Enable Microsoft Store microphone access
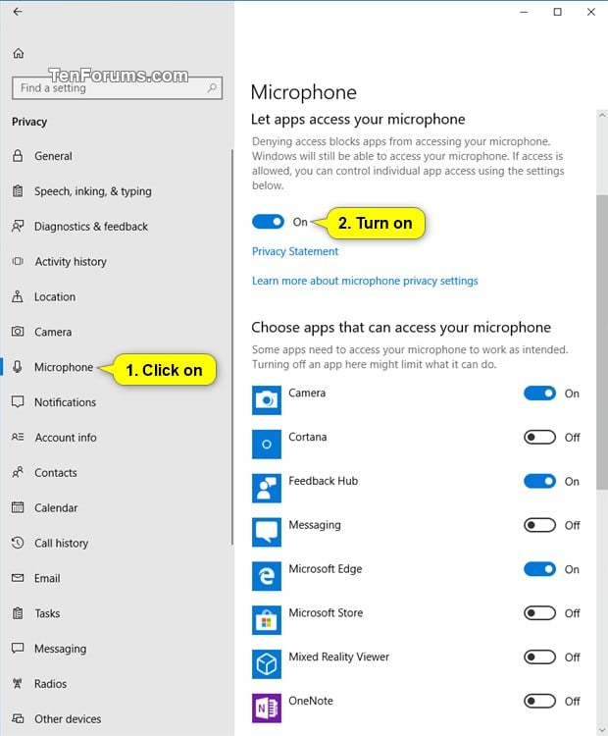Image resolution: width=608 pixels, height=736 pixels. (x=540, y=613)
